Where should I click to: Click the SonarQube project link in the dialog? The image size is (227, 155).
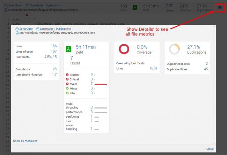[26, 29]
